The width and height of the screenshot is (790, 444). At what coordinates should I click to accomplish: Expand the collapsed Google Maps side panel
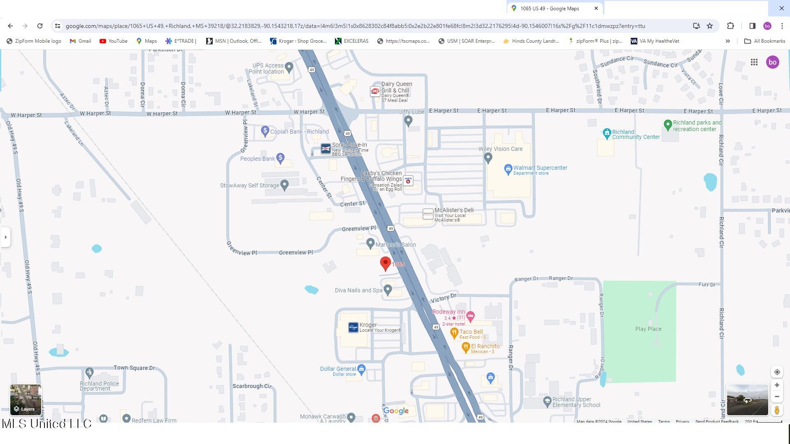[5, 237]
